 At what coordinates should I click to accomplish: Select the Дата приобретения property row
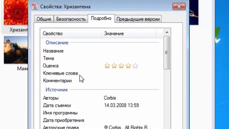pos(102,120)
